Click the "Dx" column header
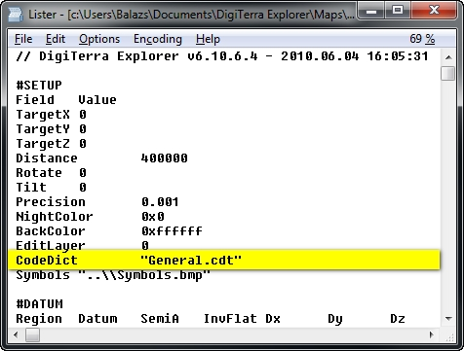 pyautogui.click(x=273, y=319)
